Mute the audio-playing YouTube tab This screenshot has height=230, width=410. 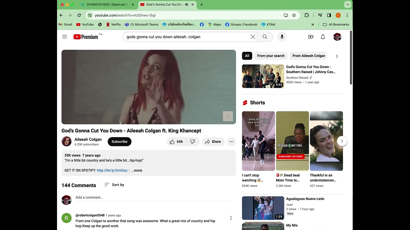coord(186,4)
